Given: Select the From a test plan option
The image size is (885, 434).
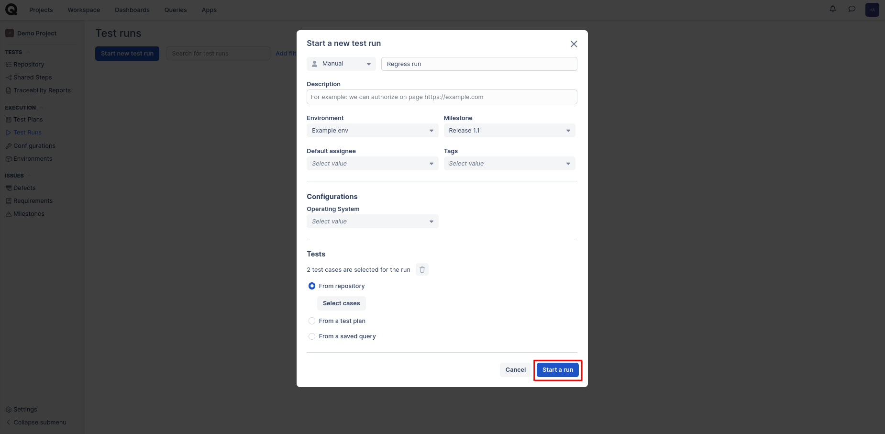Looking at the screenshot, I should pos(312,321).
